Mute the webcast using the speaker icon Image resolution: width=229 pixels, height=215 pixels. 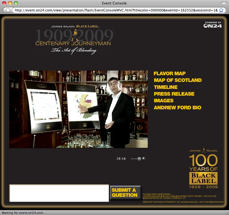[144, 159]
